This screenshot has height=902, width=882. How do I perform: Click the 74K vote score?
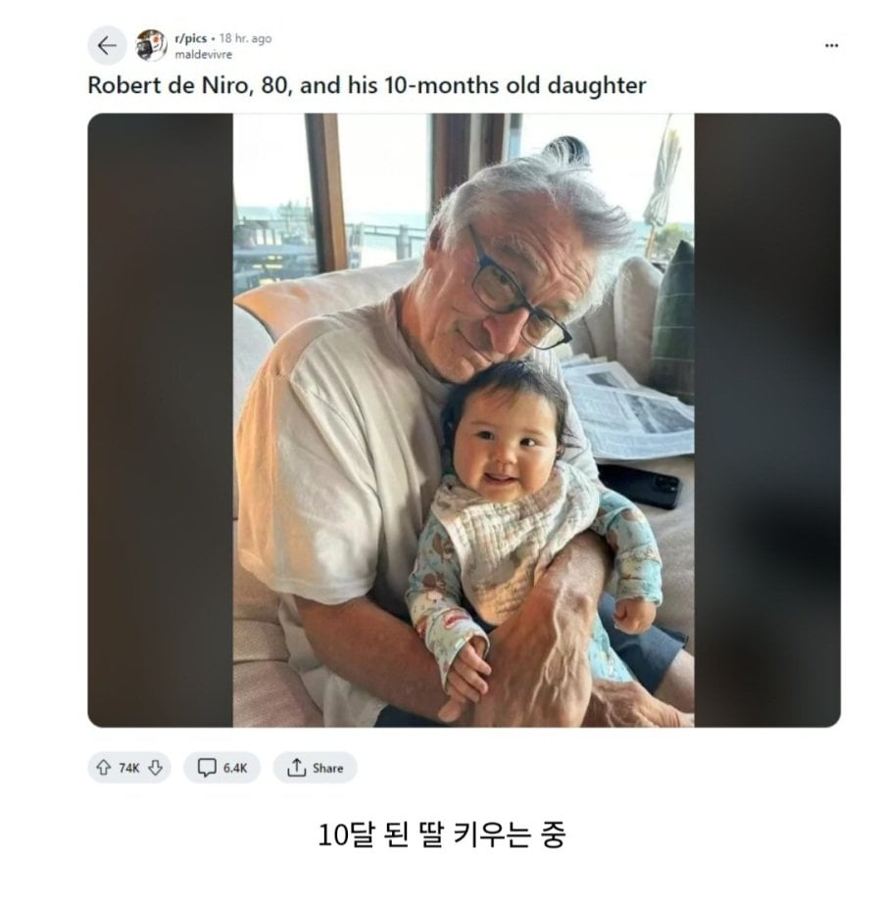pos(129,768)
